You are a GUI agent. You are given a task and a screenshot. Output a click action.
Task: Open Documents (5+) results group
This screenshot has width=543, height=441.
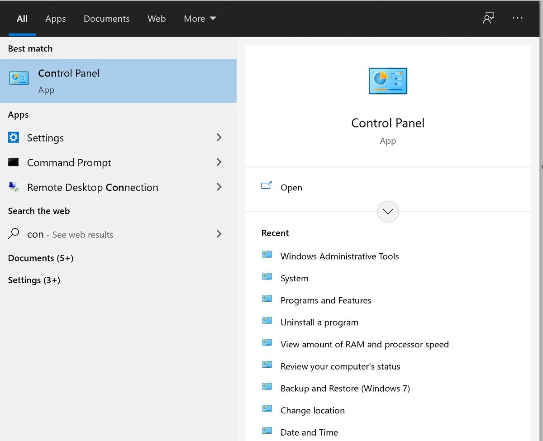(41, 258)
